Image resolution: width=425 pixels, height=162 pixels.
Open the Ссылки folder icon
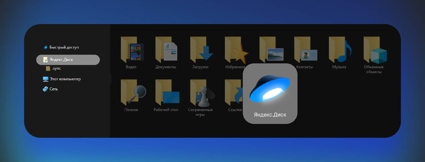(x=233, y=92)
